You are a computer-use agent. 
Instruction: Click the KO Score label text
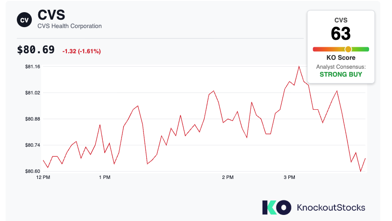[341, 58]
